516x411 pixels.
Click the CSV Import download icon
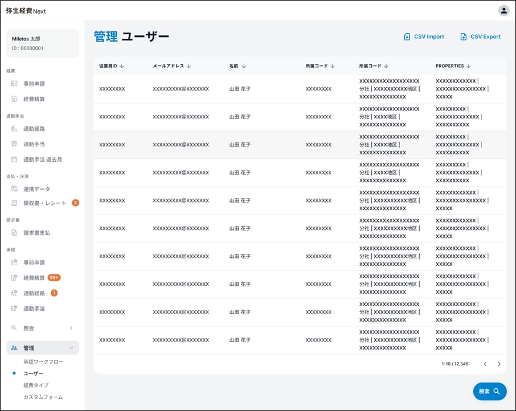click(407, 36)
